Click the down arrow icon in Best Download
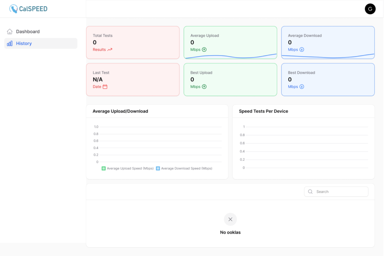Screen dimensions: 384x256 [x=302, y=87]
